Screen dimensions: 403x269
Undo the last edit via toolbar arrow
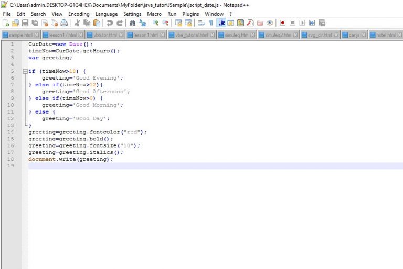tap(110, 23)
